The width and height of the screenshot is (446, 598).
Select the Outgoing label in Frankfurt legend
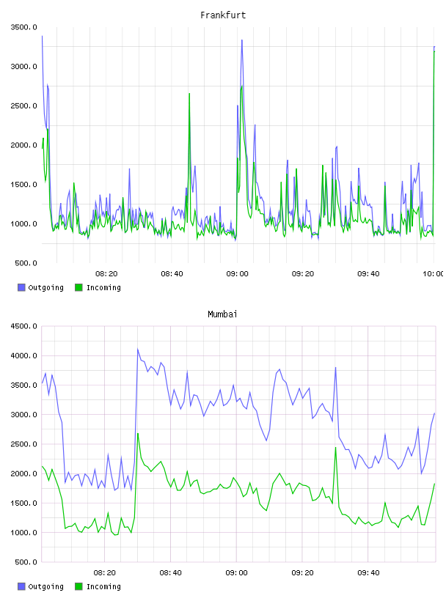pyautogui.click(x=45, y=287)
